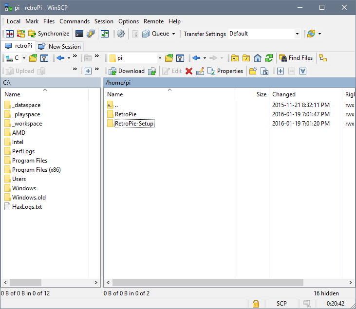Open the Local menu
The height and width of the screenshot is (309, 356).
click(14, 21)
